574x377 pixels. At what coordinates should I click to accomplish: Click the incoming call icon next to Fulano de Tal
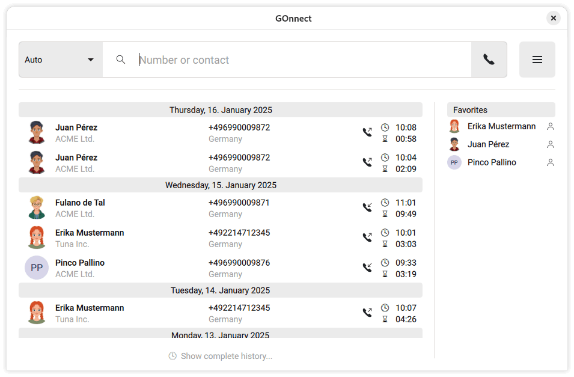coord(367,207)
